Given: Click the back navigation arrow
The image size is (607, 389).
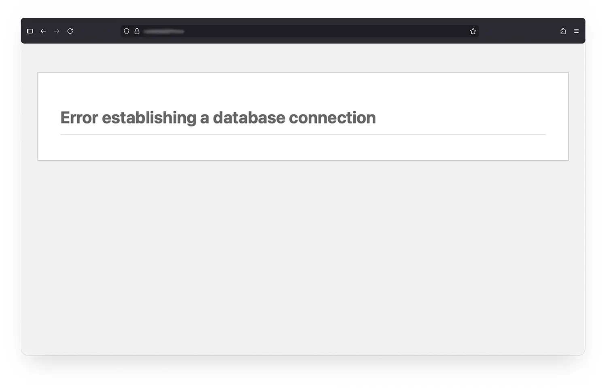Looking at the screenshot, I should tap(43, 31).
